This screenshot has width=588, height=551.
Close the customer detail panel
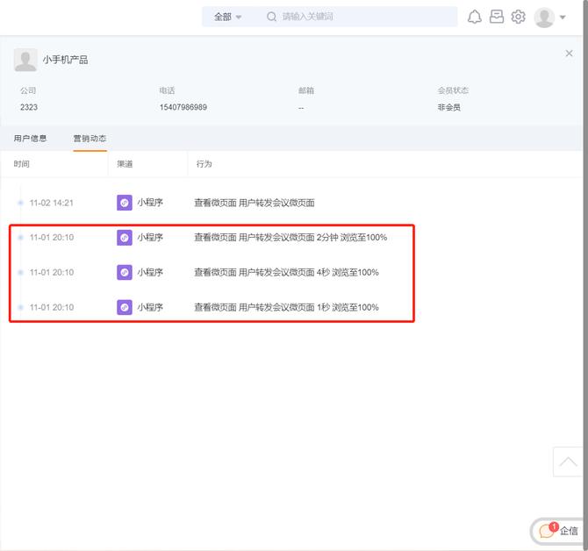[569, 54]
